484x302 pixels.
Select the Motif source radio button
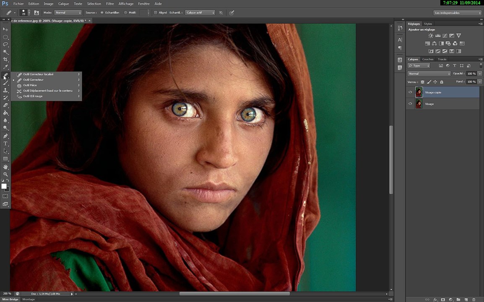click(125, 13)
